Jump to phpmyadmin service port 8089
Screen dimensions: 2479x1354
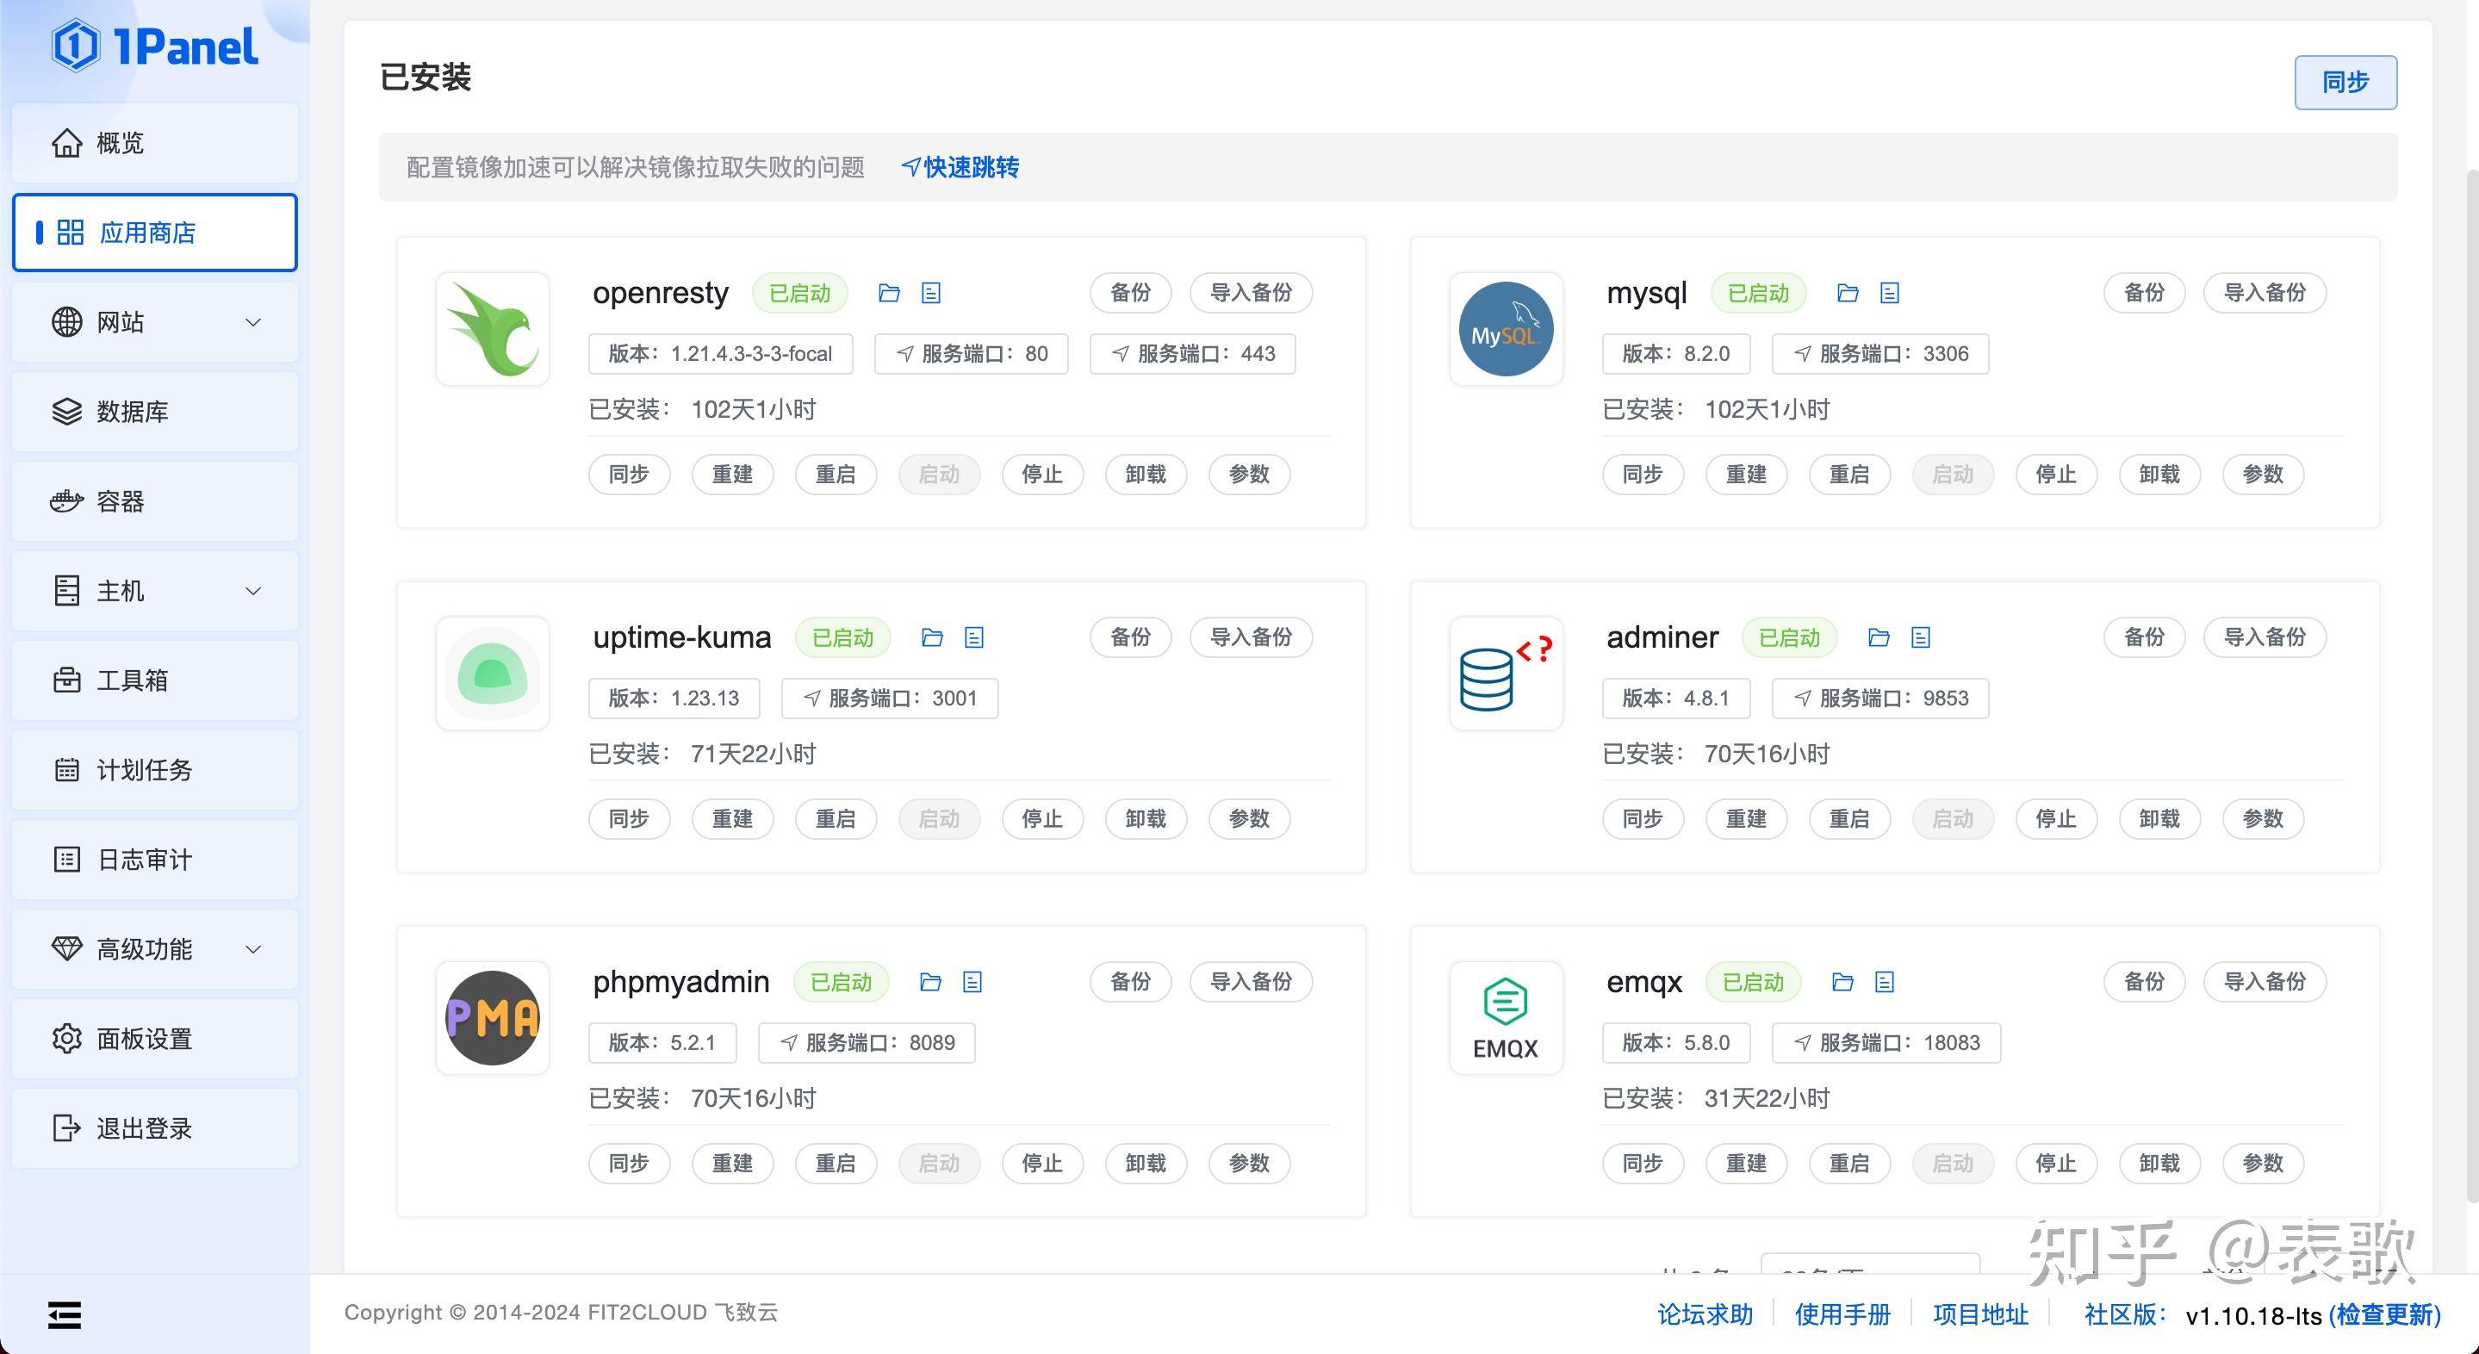coord(867,1042)
